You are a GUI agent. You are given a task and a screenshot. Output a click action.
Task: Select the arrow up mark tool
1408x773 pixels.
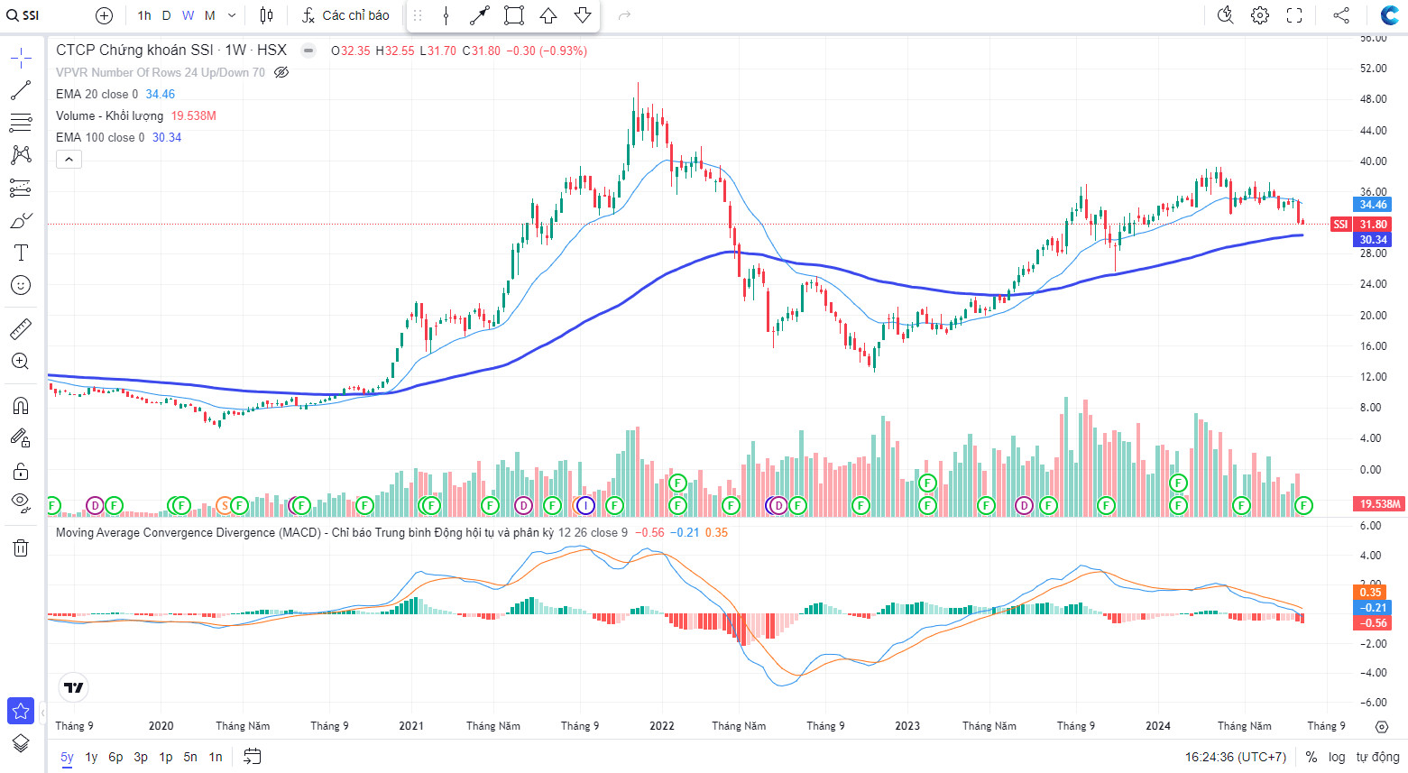tap(548, 15)
